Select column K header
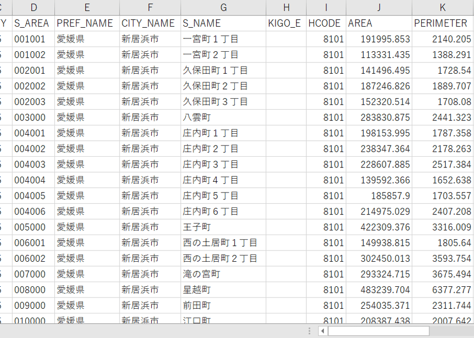This screenshot has width=474, height=338. coord(443,8)
